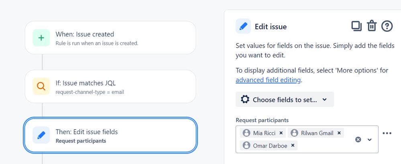Click the gear icon on Choose fields
The height and width of the screenshot is (164, 401).
coord(245,99)
